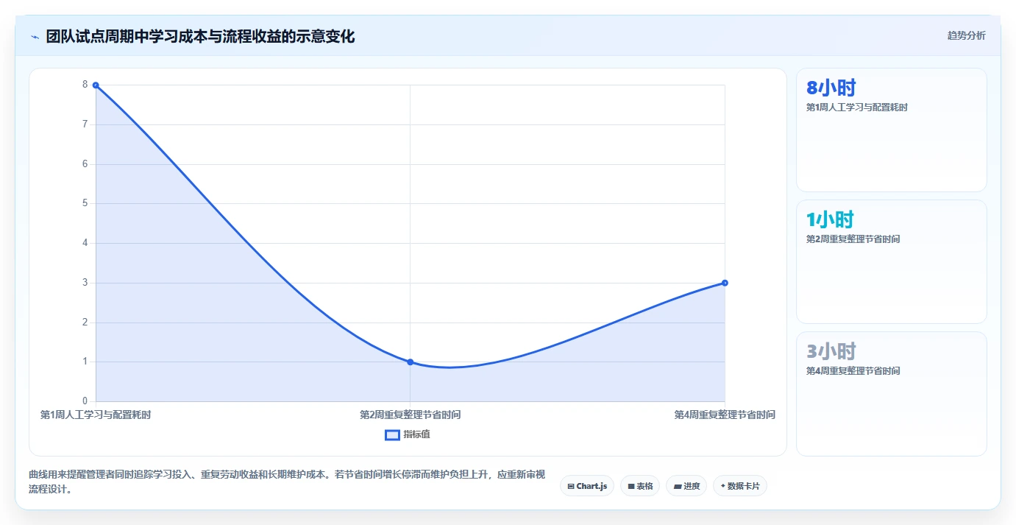Click the trend icon beside the chart title

[35, 37]
